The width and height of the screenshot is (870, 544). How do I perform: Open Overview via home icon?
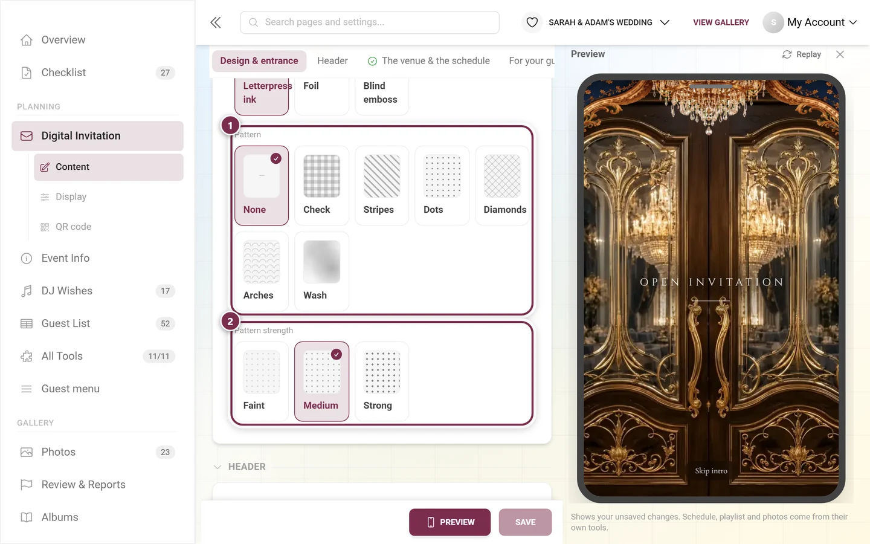27,40
